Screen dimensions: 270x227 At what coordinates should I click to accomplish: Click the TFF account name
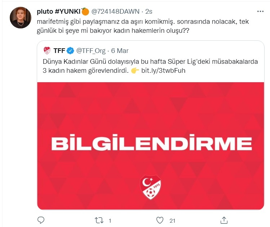tap(59, 51)
